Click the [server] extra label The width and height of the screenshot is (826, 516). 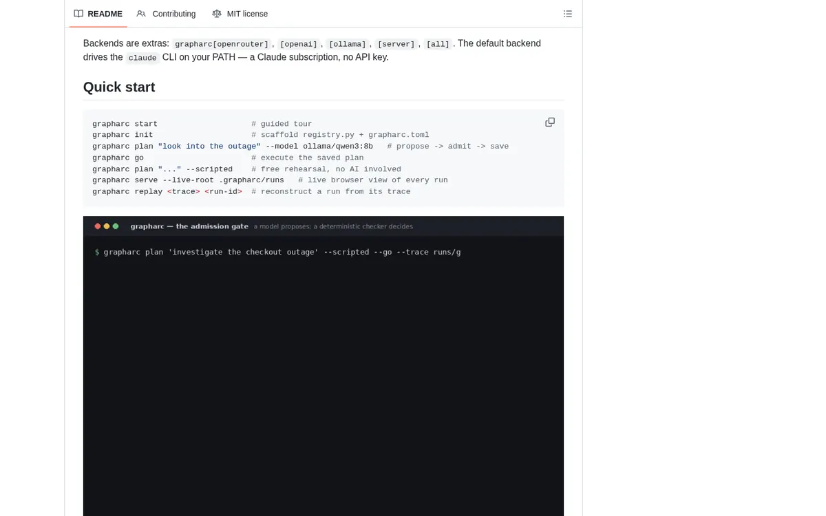[x=396, y=44]
